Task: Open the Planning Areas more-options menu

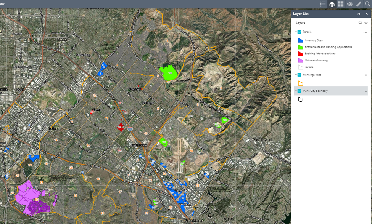Action: [x=365, y=75]
